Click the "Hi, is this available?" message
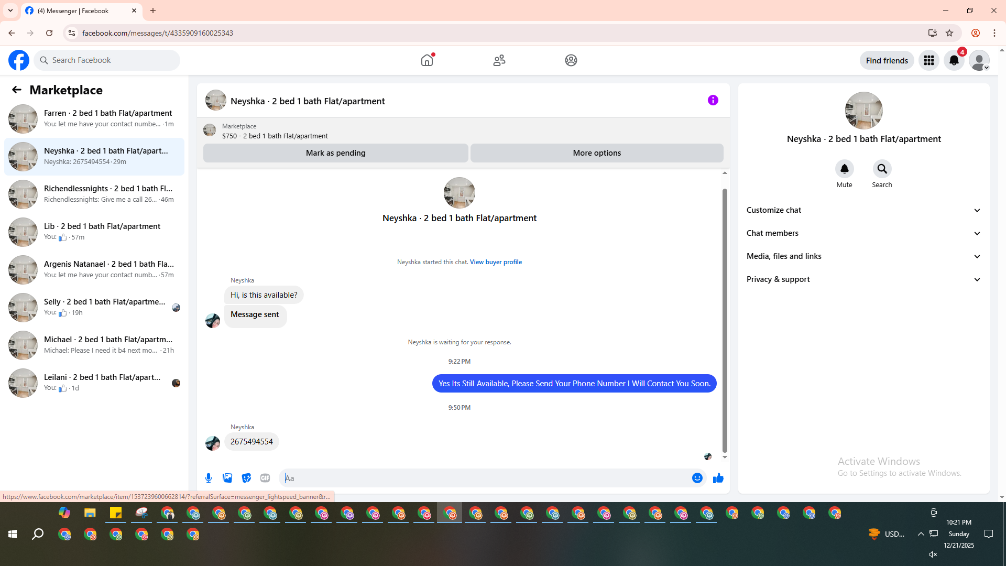The image size is (1006, 566). coord(264,295)
